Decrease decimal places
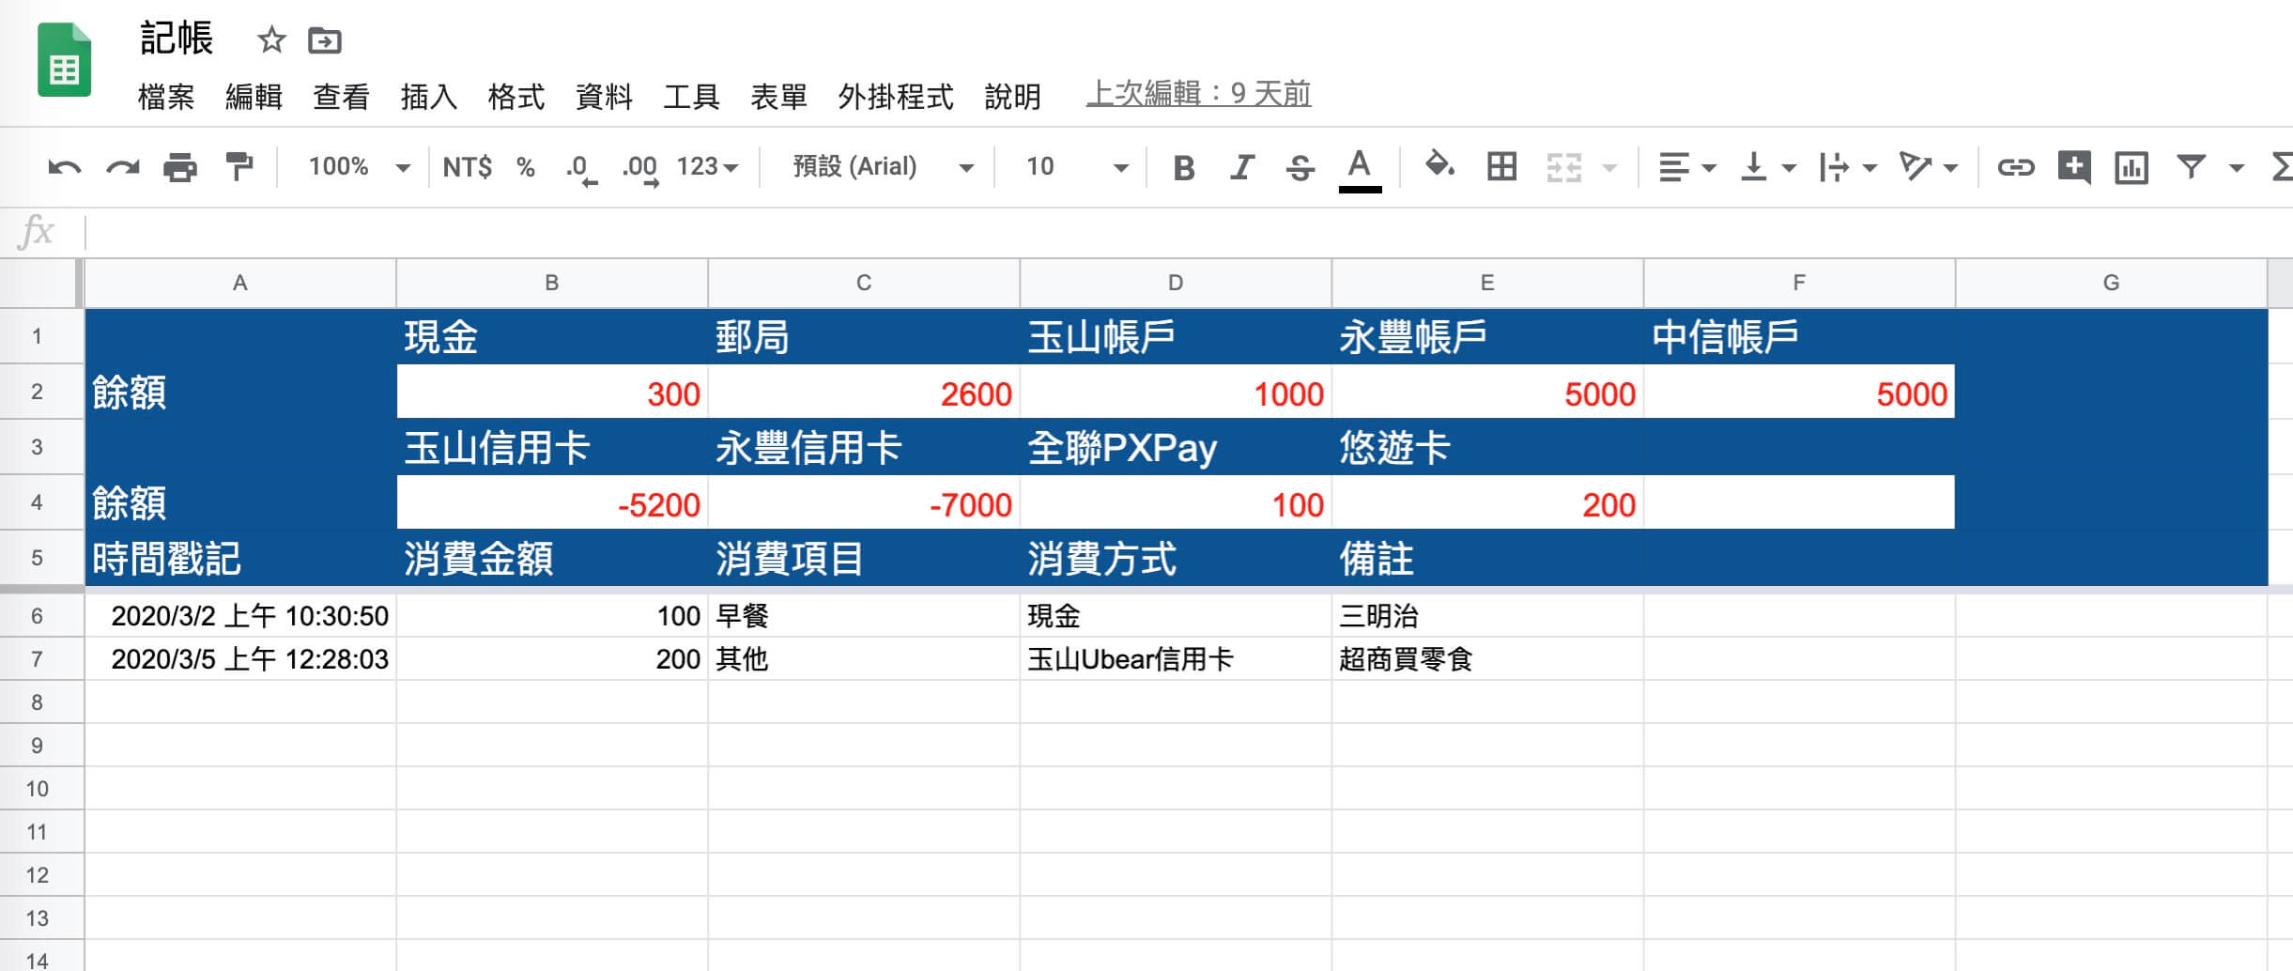 coord(581,169)
